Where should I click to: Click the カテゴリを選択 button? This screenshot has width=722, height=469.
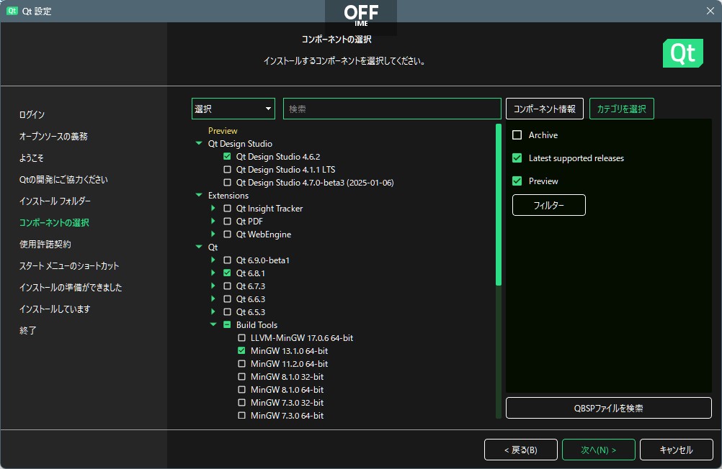(x=622, y=109)
